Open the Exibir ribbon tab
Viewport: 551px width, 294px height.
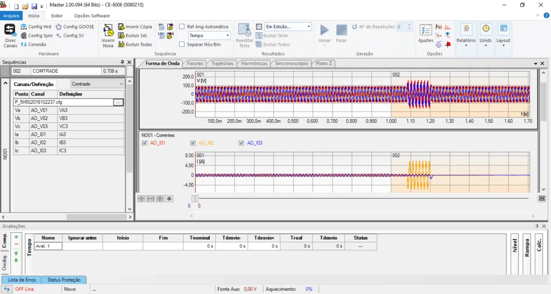click(x=56, y=16)
